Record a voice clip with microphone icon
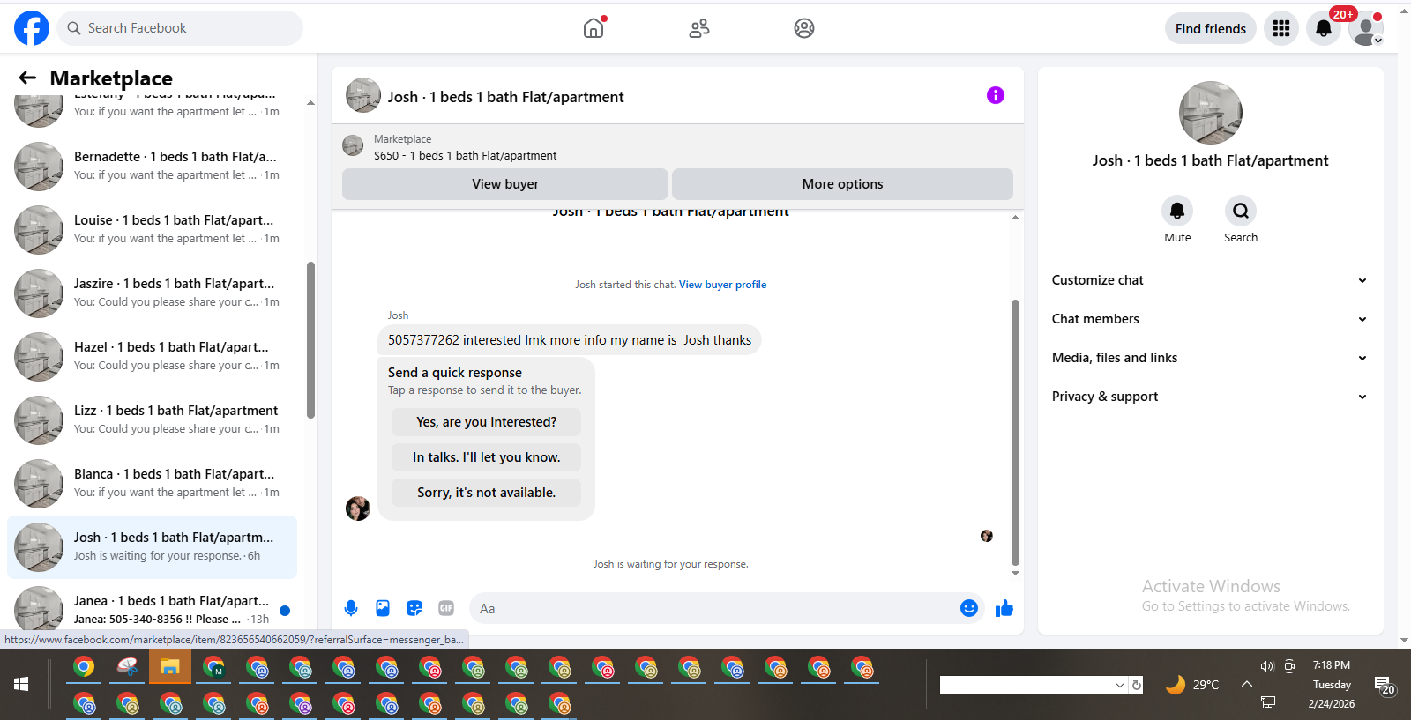The image size is (1411, 720). (351, 608)
